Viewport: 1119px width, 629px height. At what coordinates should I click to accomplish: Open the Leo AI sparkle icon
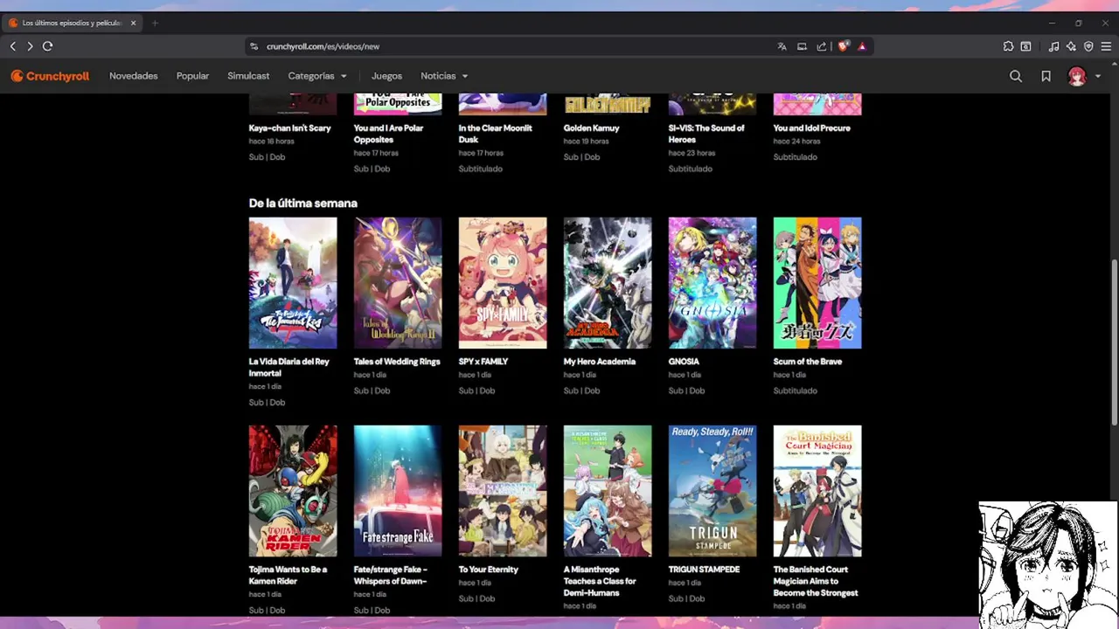(x=1071, y=46)
